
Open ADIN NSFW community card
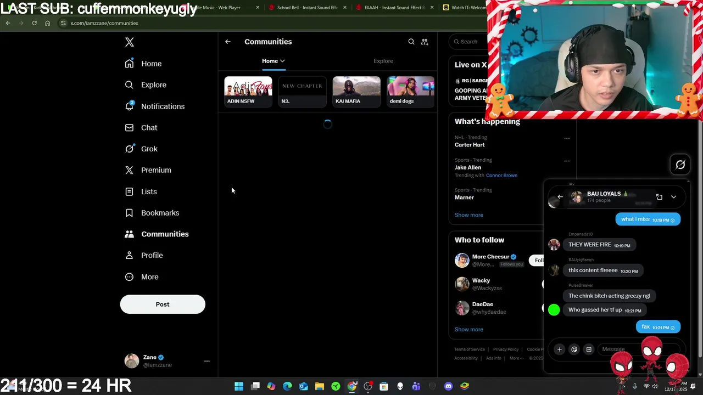(248, 91)
